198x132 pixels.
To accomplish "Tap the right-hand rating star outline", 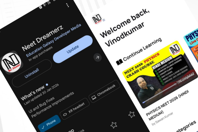I will coord(132,115).
